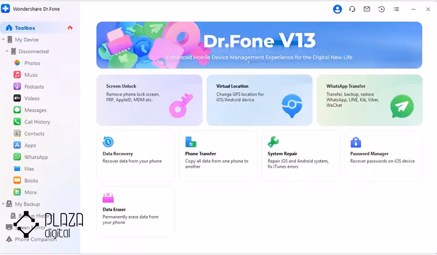Image resolution: width=437 pixels, height=255 pixels.
Task: Open the Data Eraser tile
Action: 136,212
